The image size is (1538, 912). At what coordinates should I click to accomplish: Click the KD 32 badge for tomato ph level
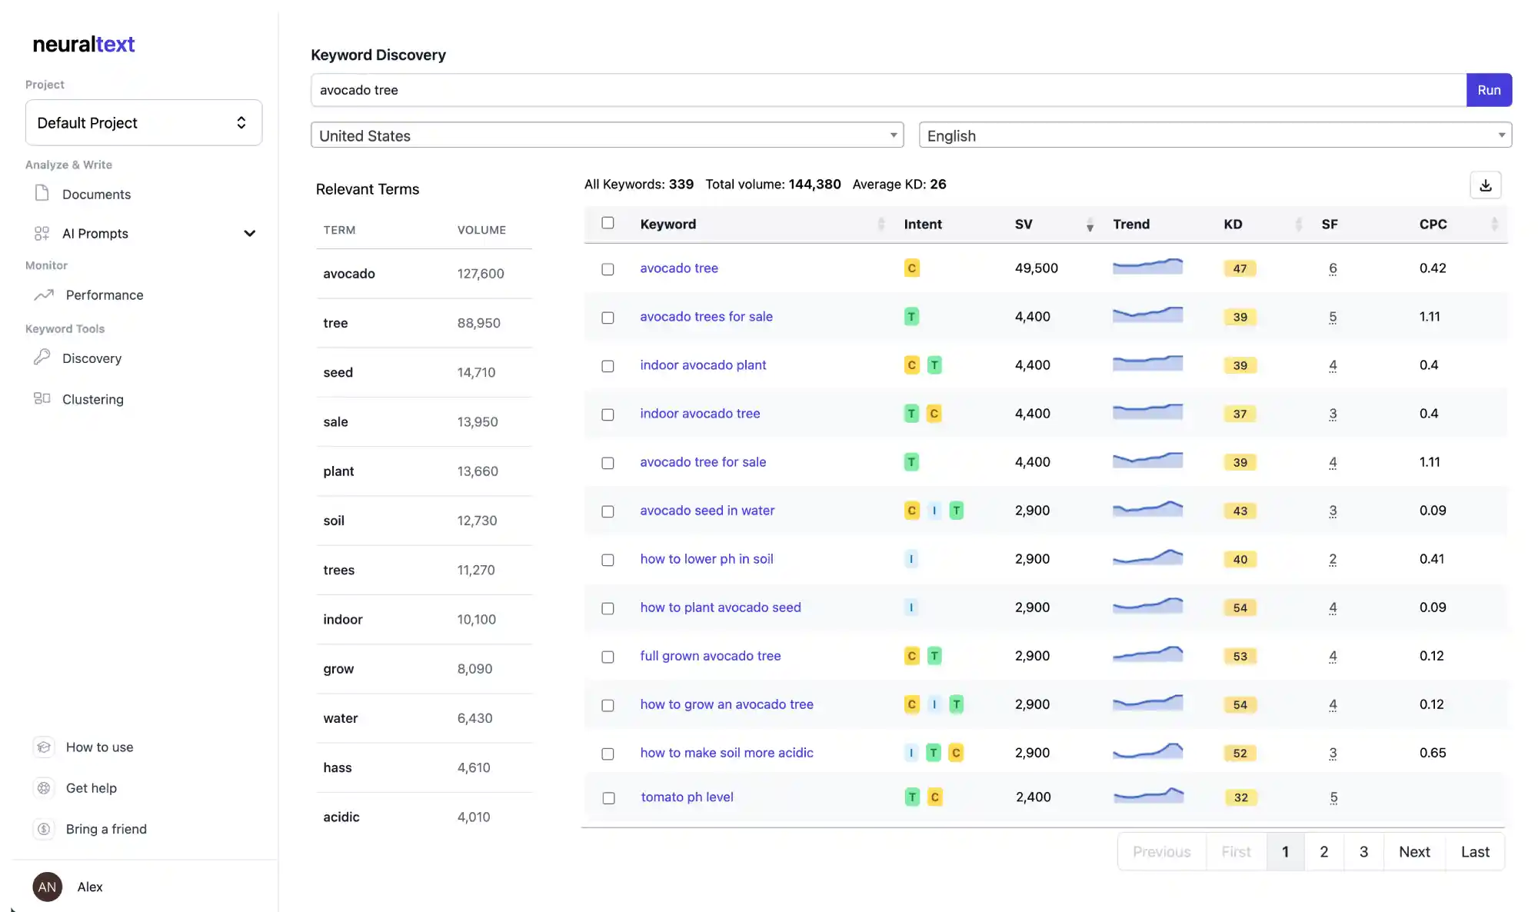click(x=1240, y=797)
